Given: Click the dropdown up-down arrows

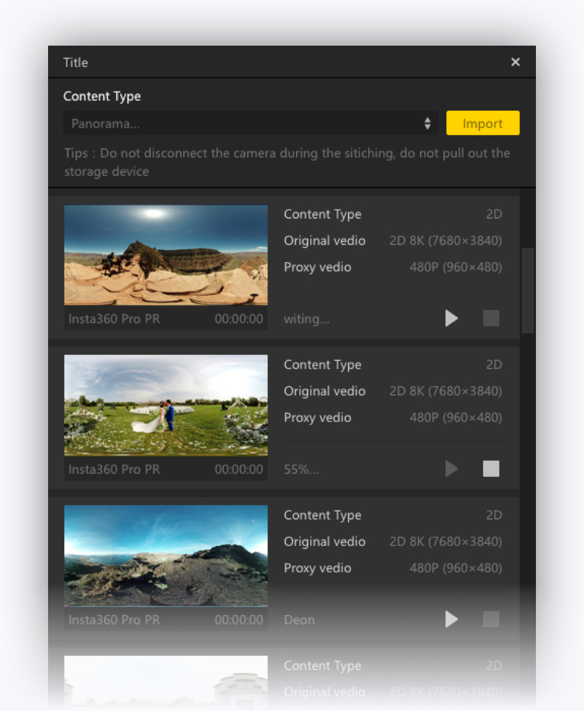Looking at the screenshot, I should pyautogui.click(x=428, y=124).
